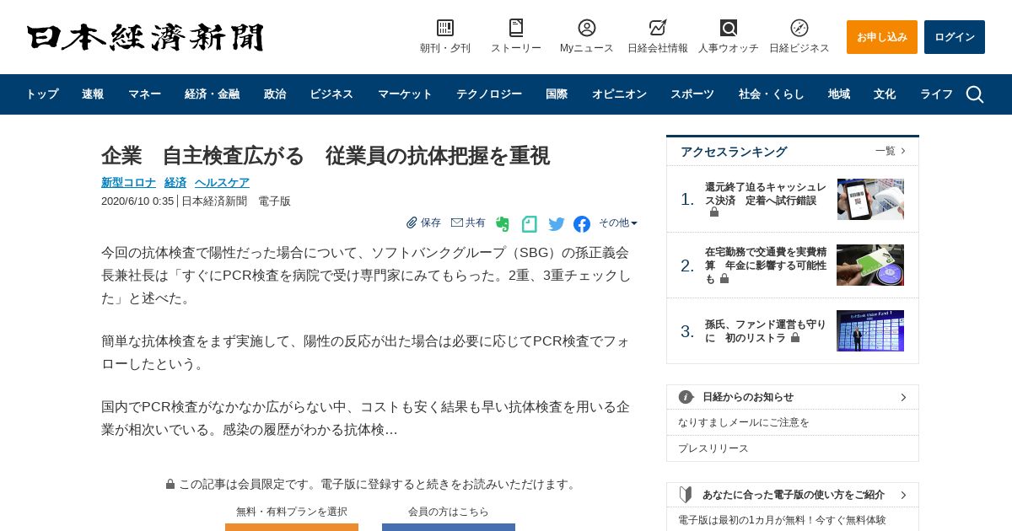The image size is (1012, 531).
Task: Share article via Evernote elephant icon
Action: click(x=503, y=224)
